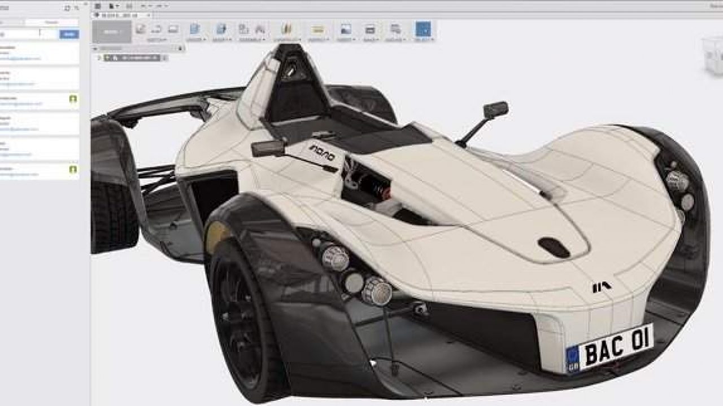723x406 pixels.
Task: Click the search icon atop the left panel
Action: pos(76,8)
